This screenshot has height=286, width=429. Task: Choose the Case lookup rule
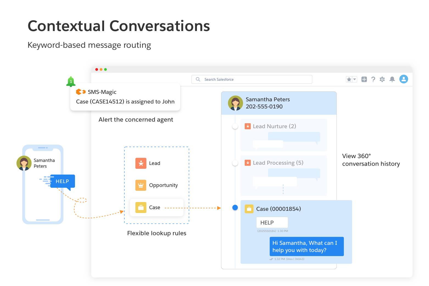click(x=157, y=208)
